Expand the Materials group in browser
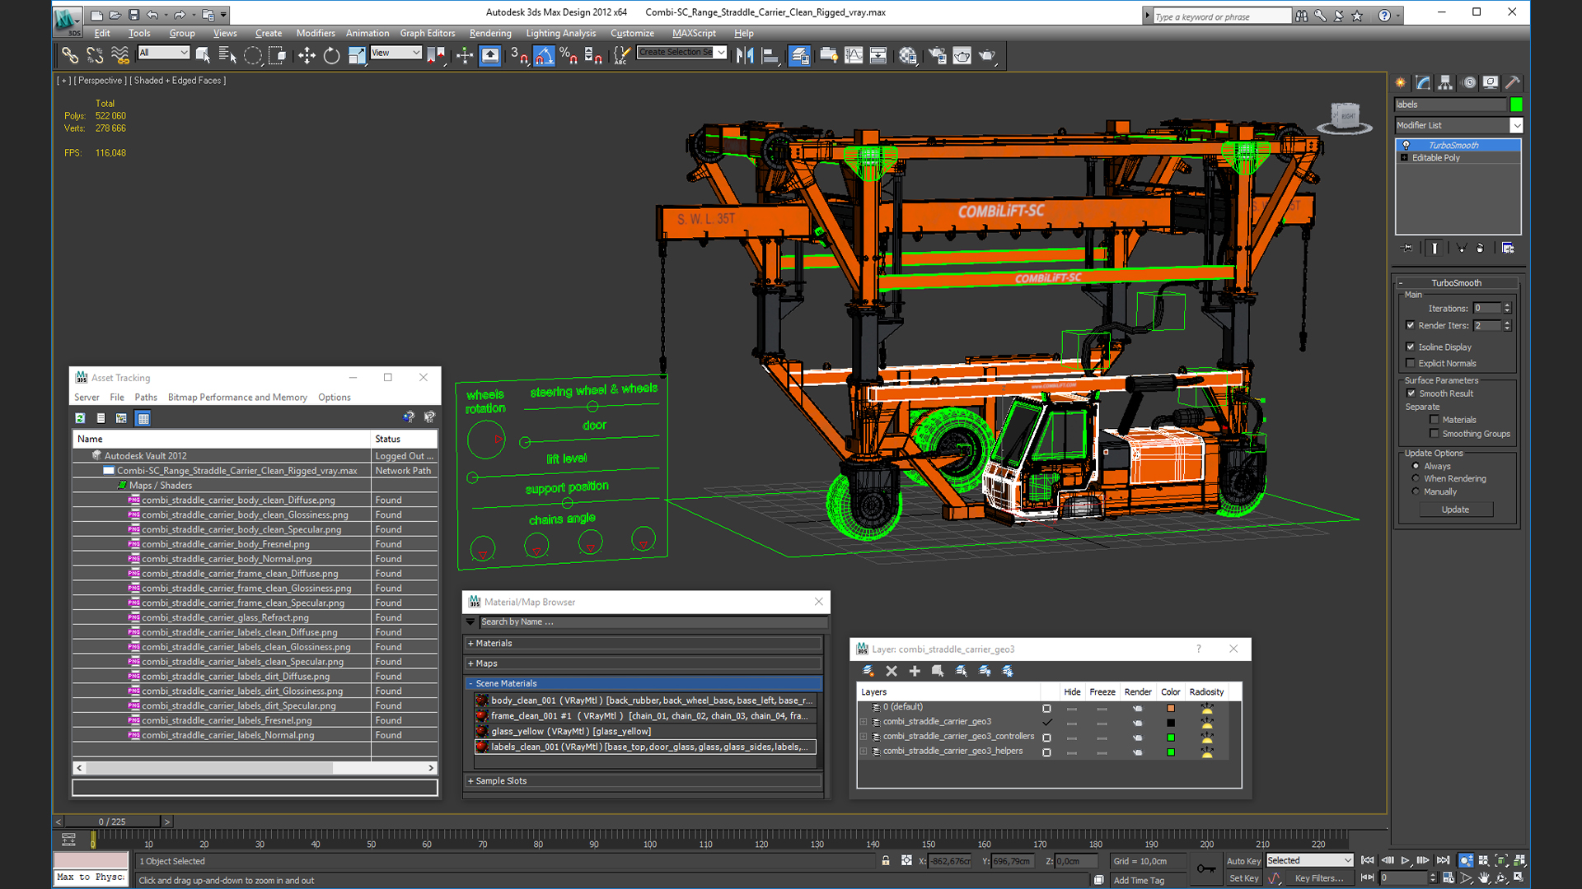1582x889 pixels. [x=643, y=643]
